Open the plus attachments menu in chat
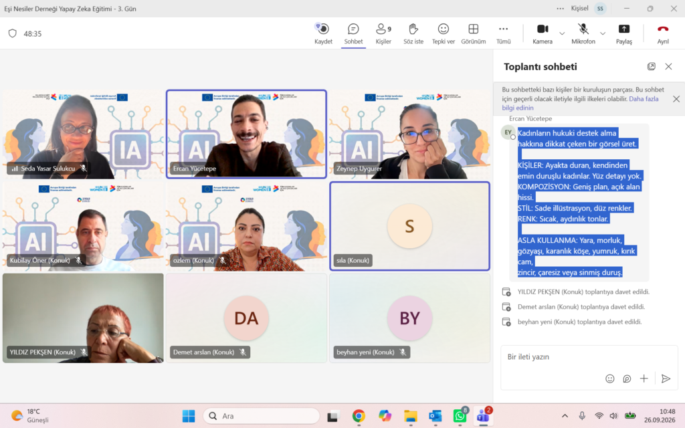This screenshot has height=428, width=685. point(644,379)
